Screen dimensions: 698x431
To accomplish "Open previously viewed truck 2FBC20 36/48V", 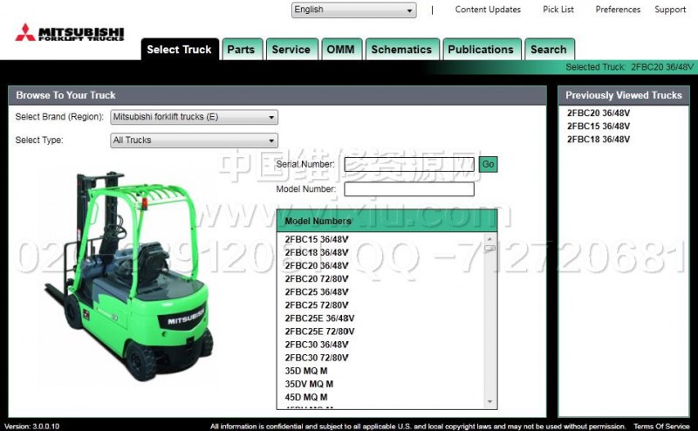I will pyautogui.click(x=599, y=113).
